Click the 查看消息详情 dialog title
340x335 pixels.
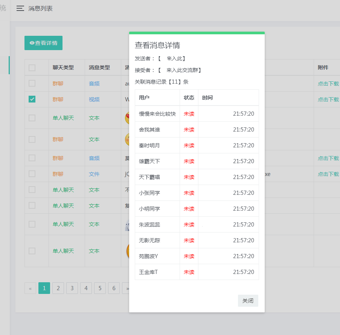pos(157,45)
